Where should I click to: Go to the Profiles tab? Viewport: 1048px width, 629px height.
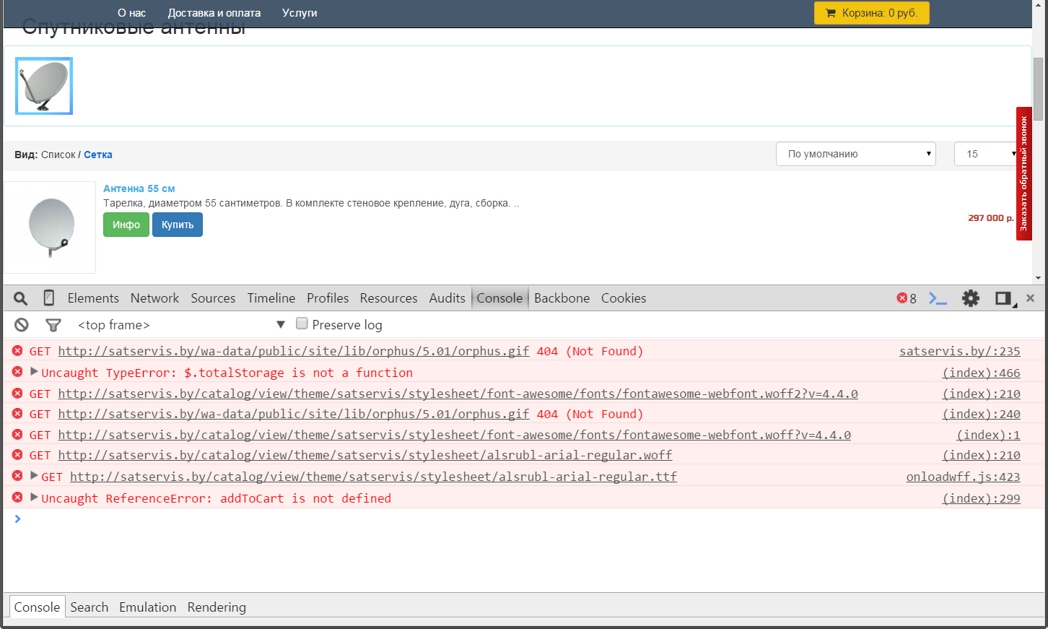328,298
